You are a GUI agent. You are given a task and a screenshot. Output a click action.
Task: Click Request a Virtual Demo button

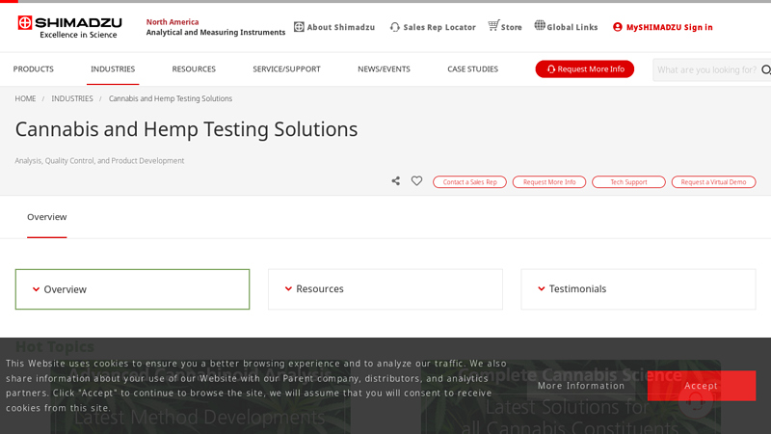(713, 182)
